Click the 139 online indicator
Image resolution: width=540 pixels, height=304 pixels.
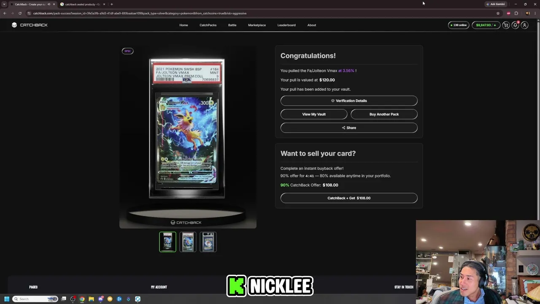pos(459,25)
